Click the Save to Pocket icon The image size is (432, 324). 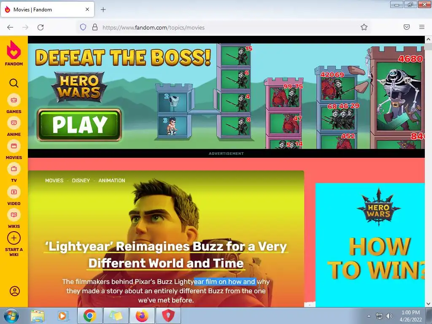pyautogui.click(x=407, y=27)
